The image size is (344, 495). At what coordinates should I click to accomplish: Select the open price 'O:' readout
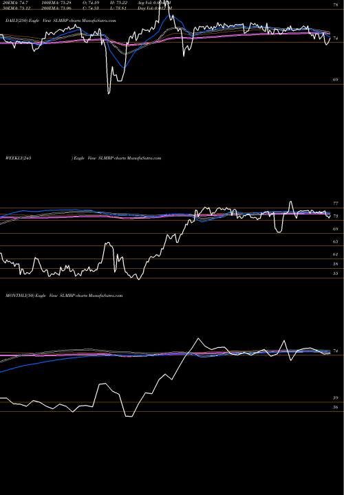[x=92, y=2]
